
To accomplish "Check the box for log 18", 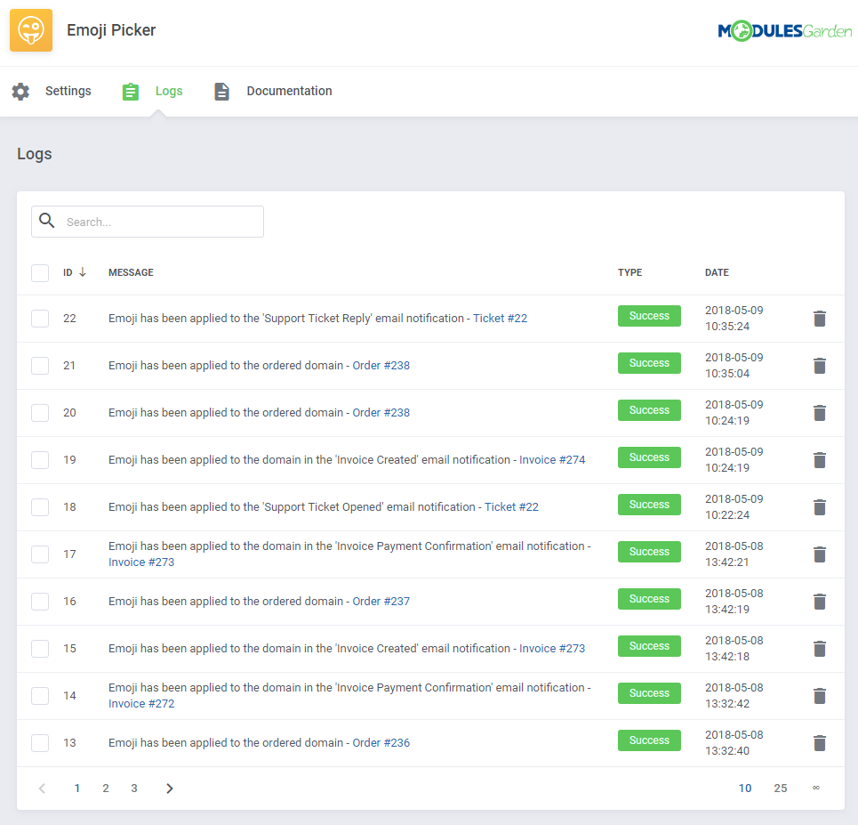I will 40,506.
